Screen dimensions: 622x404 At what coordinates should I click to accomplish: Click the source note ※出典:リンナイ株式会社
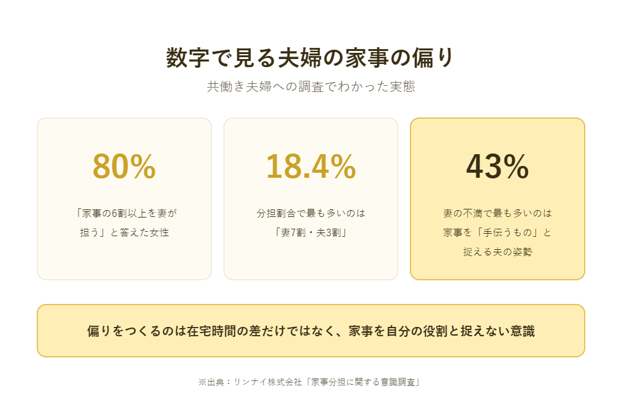pyautogui.click(x=250, y=382)
